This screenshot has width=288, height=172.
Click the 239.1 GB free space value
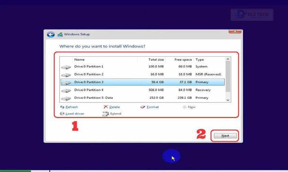(x=184, y=98)
